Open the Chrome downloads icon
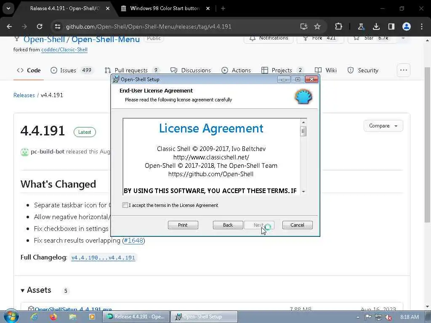This screenshot has width=431, height=323. [x=376, y=26]
